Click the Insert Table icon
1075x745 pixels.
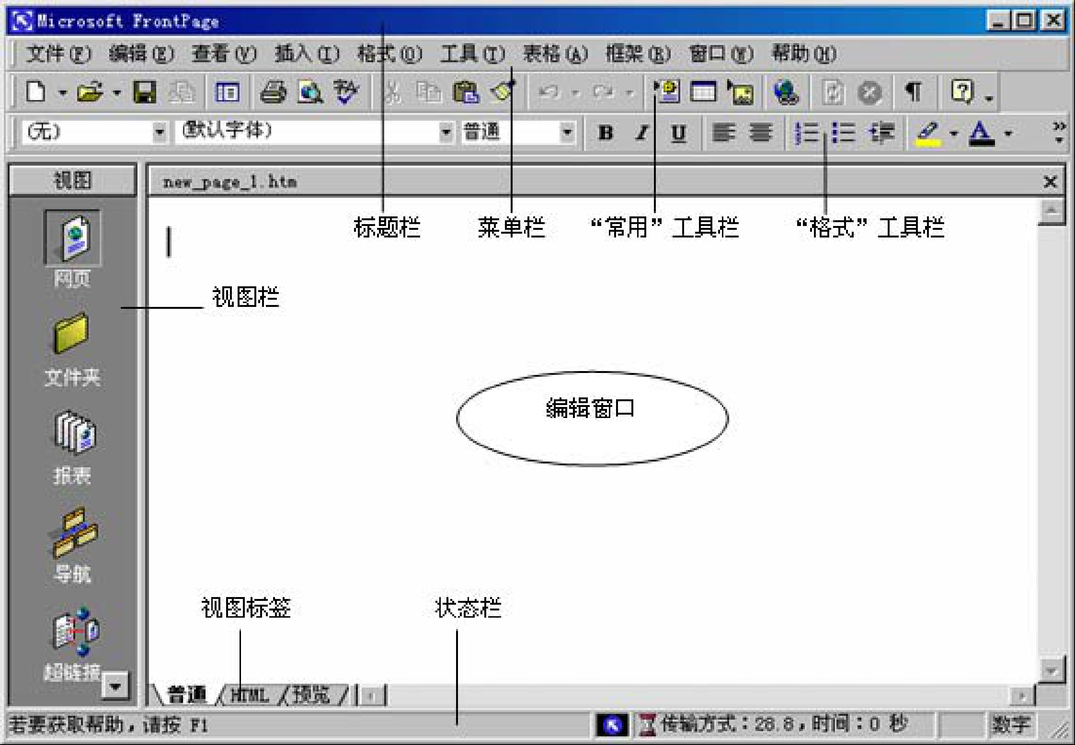tap(703, 91)
